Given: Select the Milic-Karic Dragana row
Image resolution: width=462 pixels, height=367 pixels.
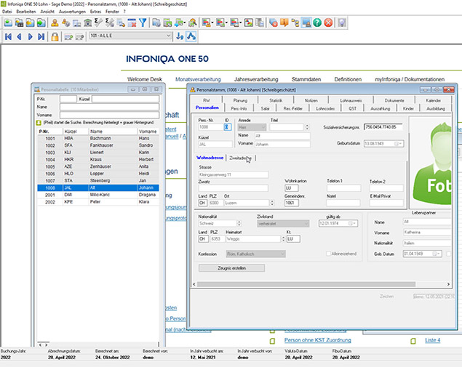Looking at the screenshot, I should (x=98, y=195).
